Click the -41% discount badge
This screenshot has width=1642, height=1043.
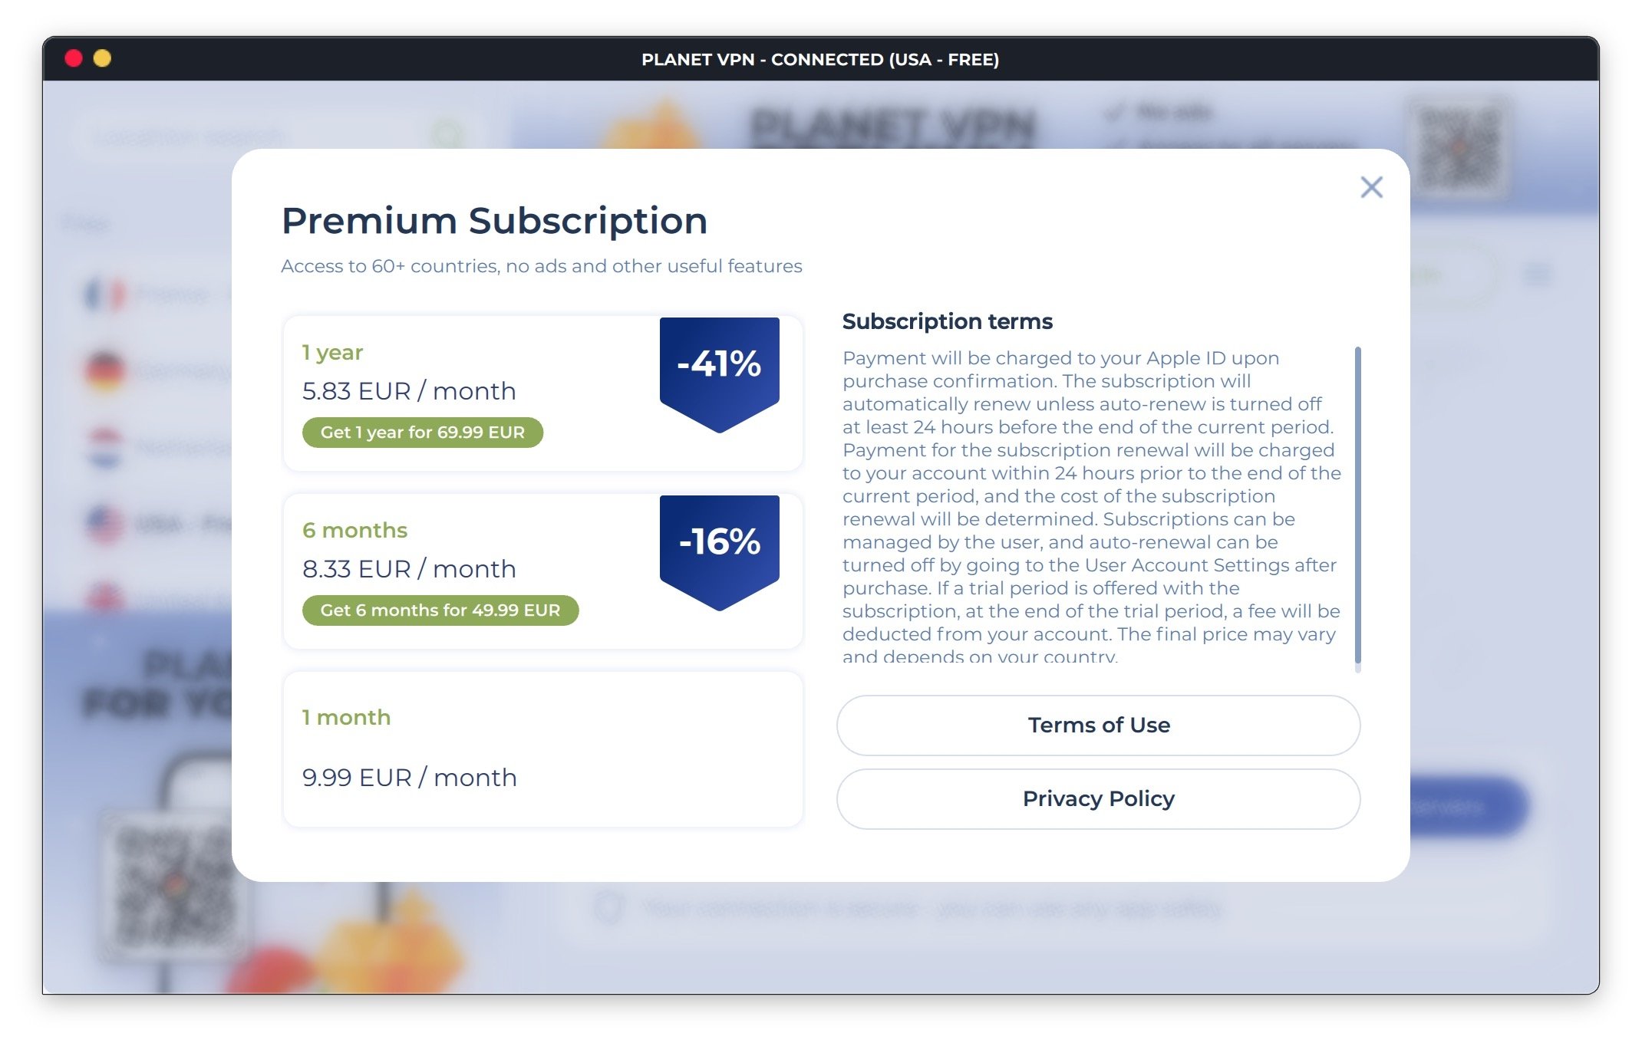coord(719,368)
